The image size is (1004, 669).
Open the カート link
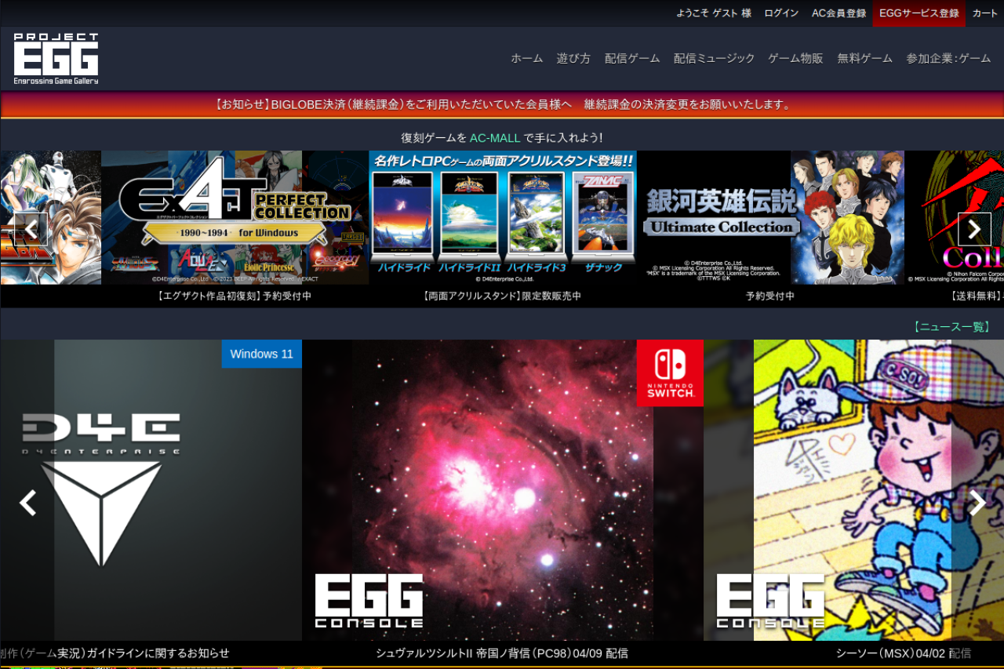click(985, 13)
